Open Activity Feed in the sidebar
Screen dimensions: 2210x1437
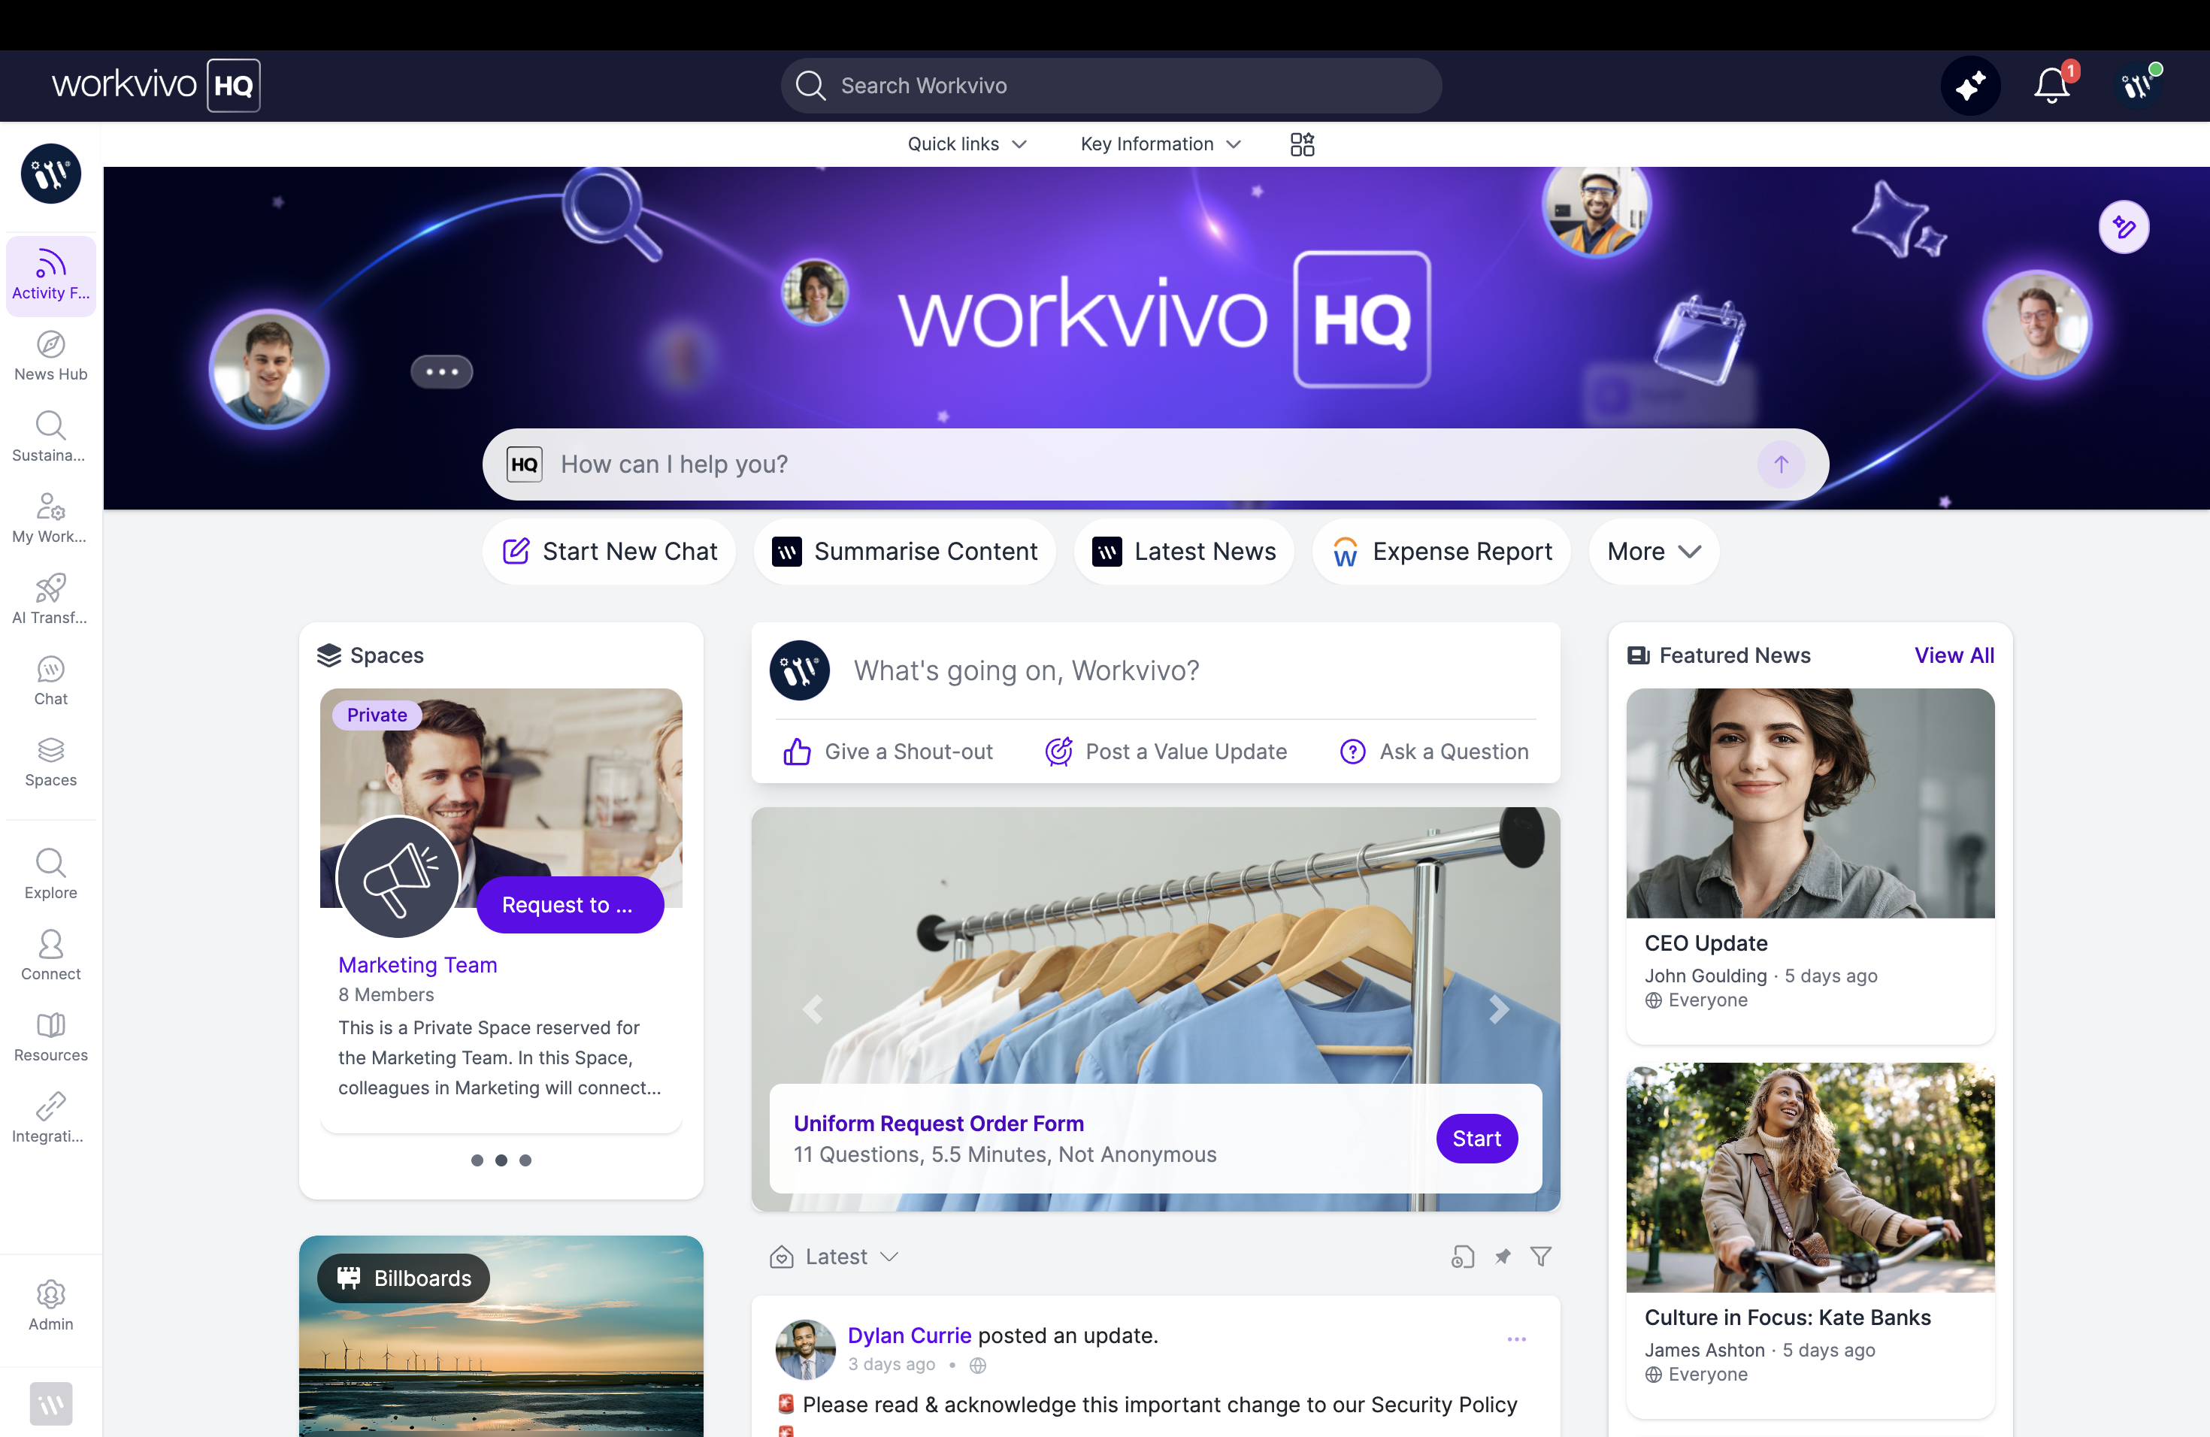pyautogui.click(x=51, y=276)
